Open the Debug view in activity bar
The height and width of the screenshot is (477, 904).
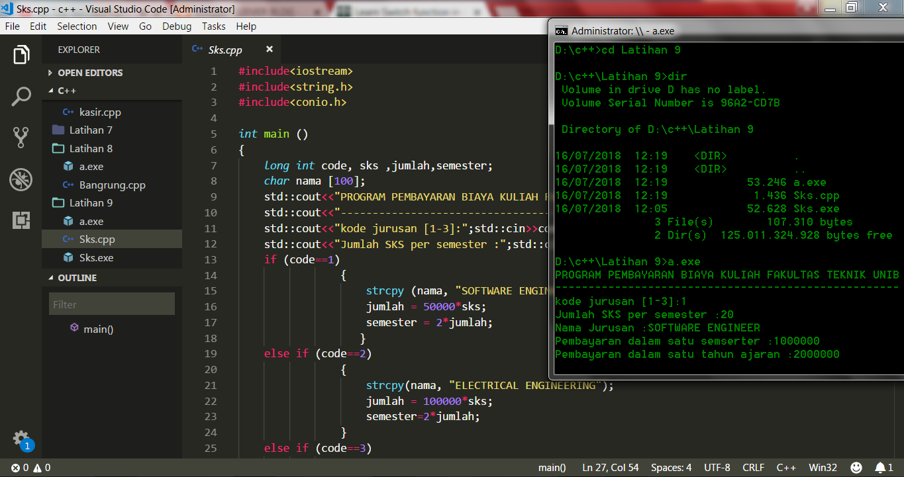(x=21, y=179)
